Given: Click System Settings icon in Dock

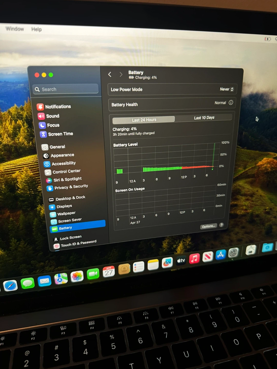Looking at the screenshot, I should 233,253.
